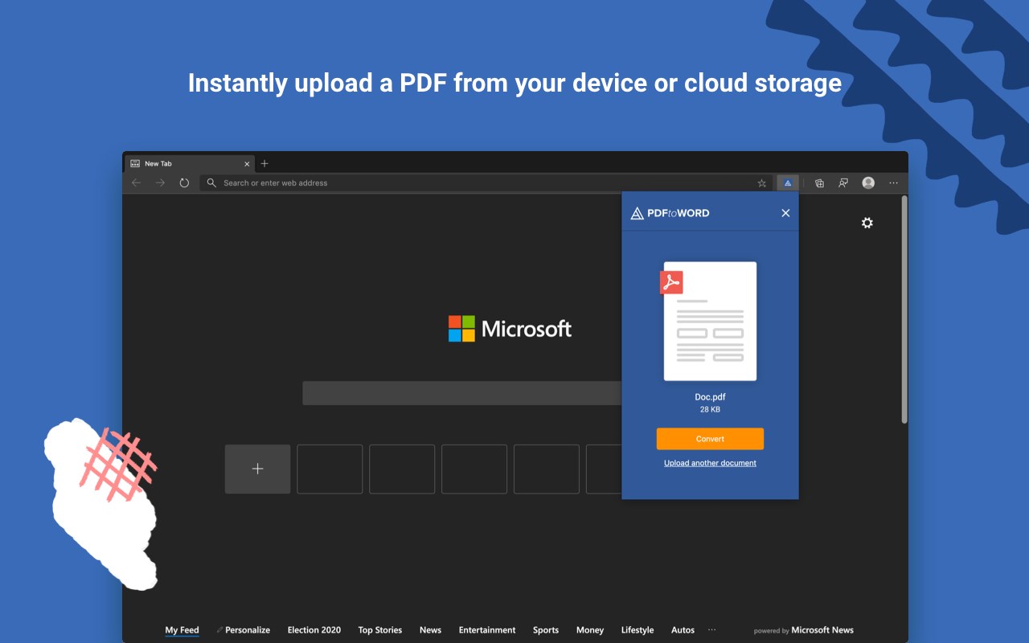Open the Personalize feed option
The height and width of the screenshot is (643, 1029).
[x=247, y=630]
